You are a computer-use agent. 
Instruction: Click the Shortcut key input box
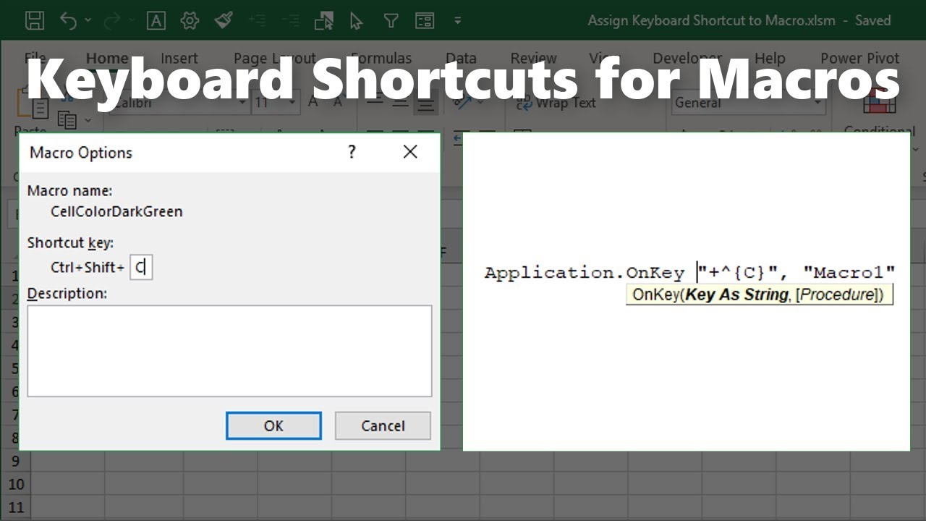pos(141,268)
